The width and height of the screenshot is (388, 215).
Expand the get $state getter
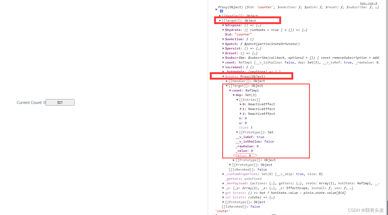click(x=223, y=193)
